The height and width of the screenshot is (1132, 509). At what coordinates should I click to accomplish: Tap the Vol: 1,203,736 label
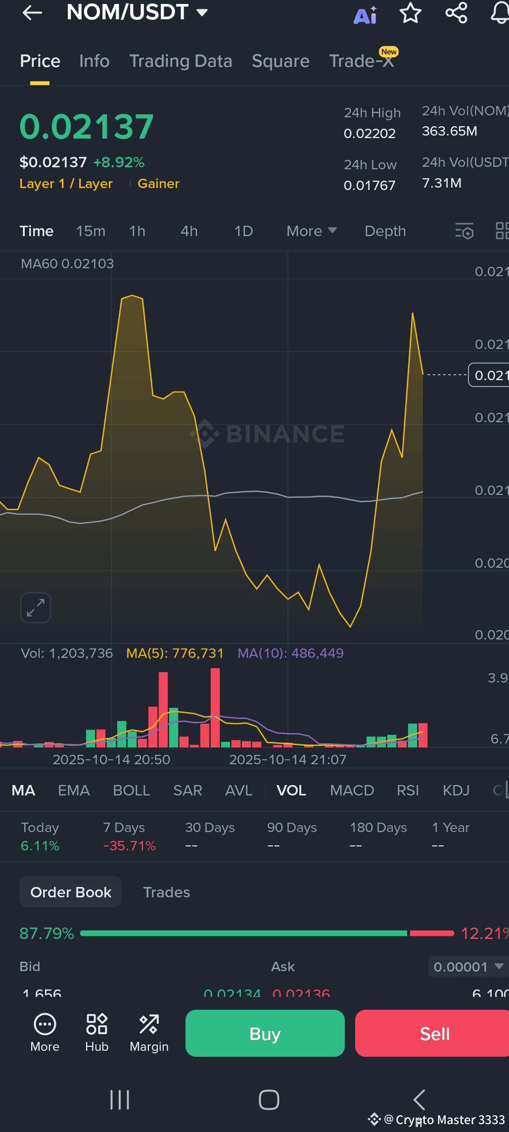click(x=67, y=653)
